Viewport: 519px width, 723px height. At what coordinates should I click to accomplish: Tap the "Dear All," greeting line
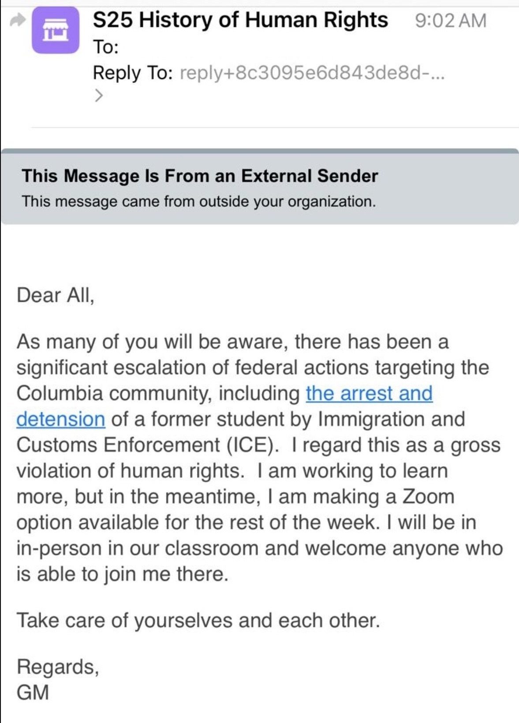click(56, 295)
